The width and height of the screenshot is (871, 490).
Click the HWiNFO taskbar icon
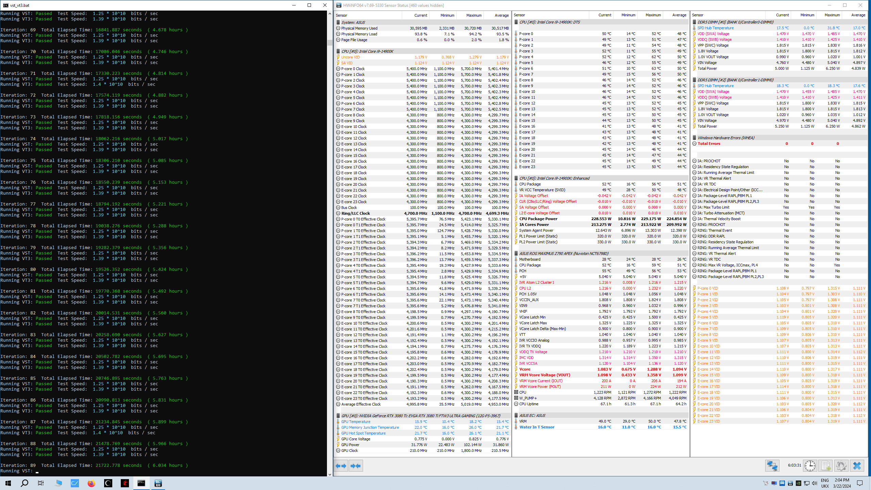(x=158, y=483)
